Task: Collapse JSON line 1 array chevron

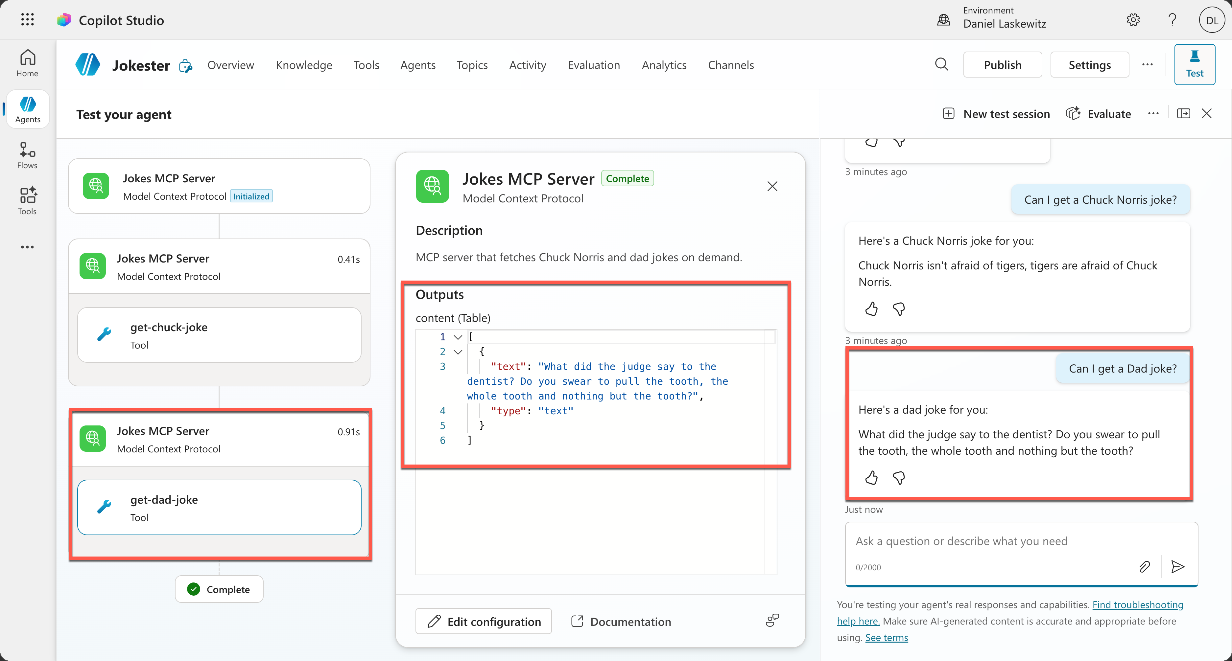Action: tap(458, 337)
